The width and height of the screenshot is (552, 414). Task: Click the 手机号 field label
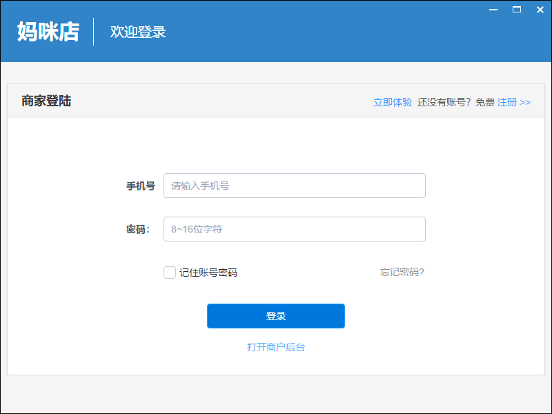tap(140, 186)
